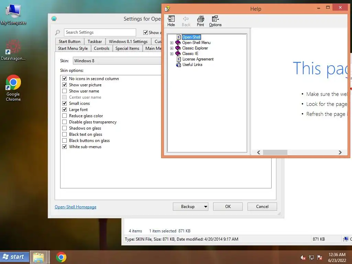The width and height of the screenshot is (352, 264).
Task: Click the Help scrollbar left arrow
Action: pyautogui.click(x=258, y=152)
